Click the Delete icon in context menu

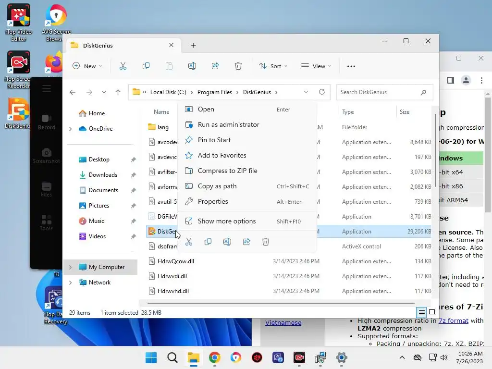[x=265, y=242]
